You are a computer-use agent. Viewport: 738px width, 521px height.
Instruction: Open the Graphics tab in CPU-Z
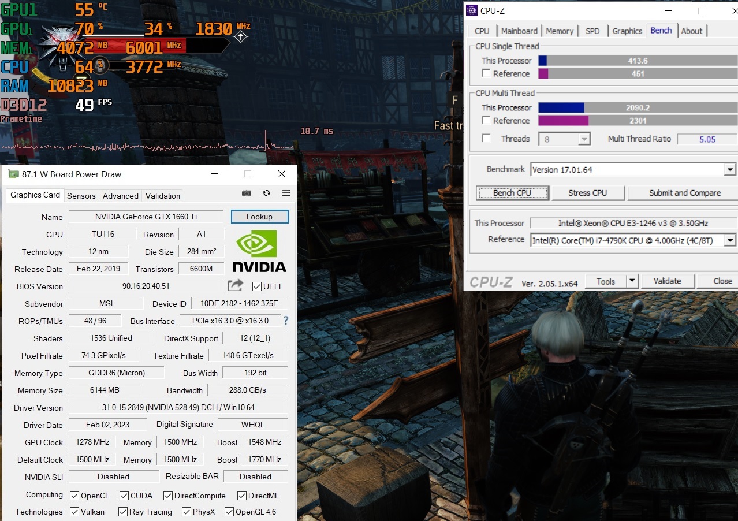(x=627, y=31)
